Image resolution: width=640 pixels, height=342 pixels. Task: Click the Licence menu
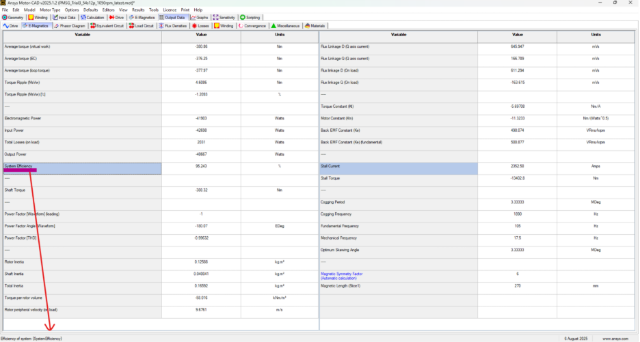[x=171, y=10]
